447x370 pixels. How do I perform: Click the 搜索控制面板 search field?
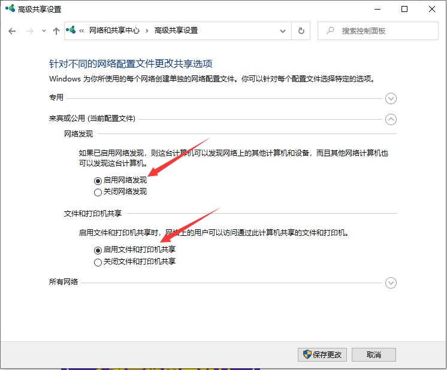[383, 31]
